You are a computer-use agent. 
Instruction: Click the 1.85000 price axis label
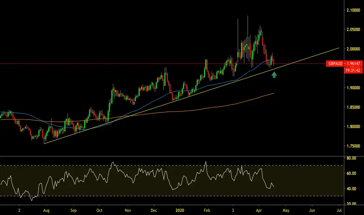(x=353, y=107)
